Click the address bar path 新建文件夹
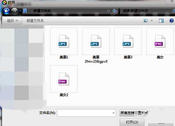The width and height of the screenshot is (175, 126). tap(42, 11)
